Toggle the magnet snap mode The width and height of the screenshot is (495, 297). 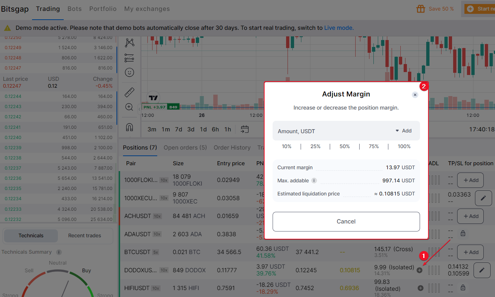pyautogui.click(x=129, y=127)
